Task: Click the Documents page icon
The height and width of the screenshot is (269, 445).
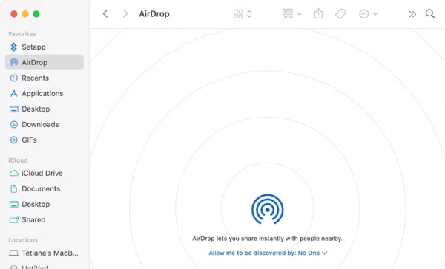Action: point(13,188)
